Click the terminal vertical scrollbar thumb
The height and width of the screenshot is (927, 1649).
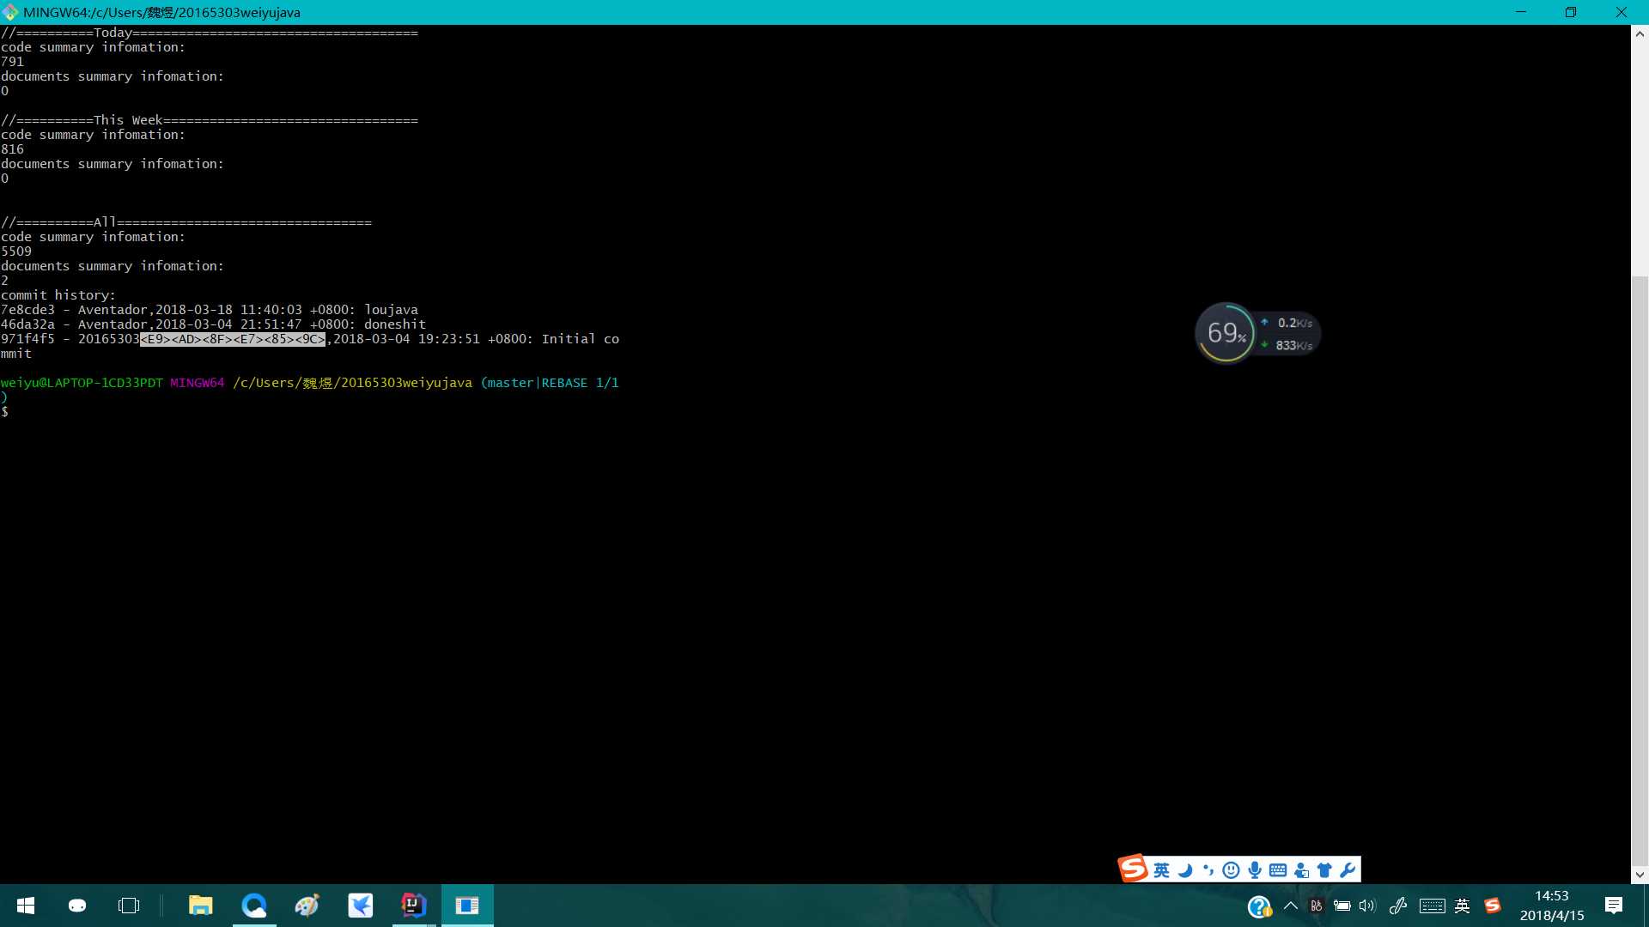[x=1640, y=571]
